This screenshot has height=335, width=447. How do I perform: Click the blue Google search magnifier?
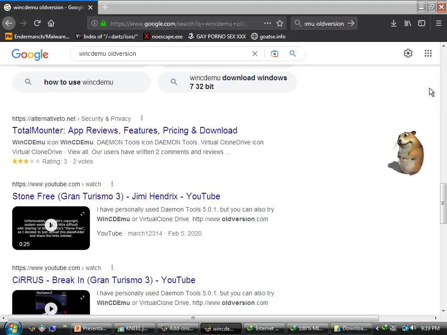point(292,54)
